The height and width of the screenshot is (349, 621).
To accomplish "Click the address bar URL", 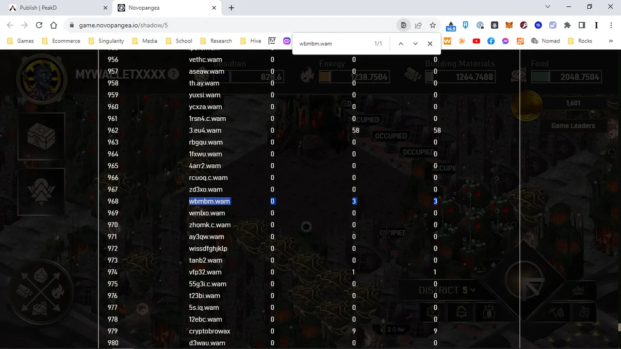I will (x=123, y=25).
